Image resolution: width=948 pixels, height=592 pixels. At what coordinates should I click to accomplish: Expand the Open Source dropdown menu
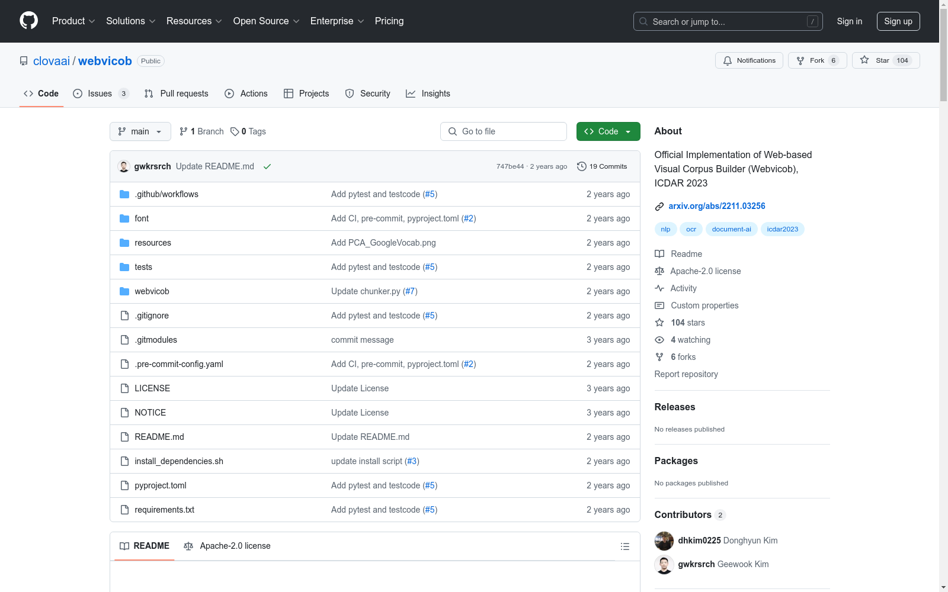[267, 21]
